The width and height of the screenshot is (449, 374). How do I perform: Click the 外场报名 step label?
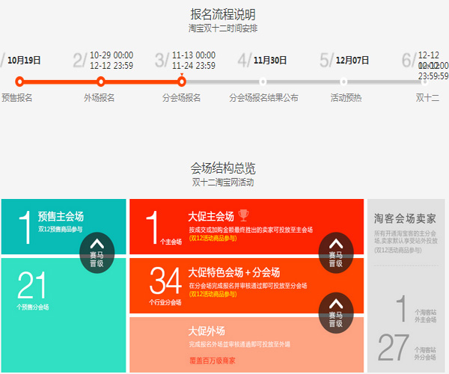[x=99, y=98]
